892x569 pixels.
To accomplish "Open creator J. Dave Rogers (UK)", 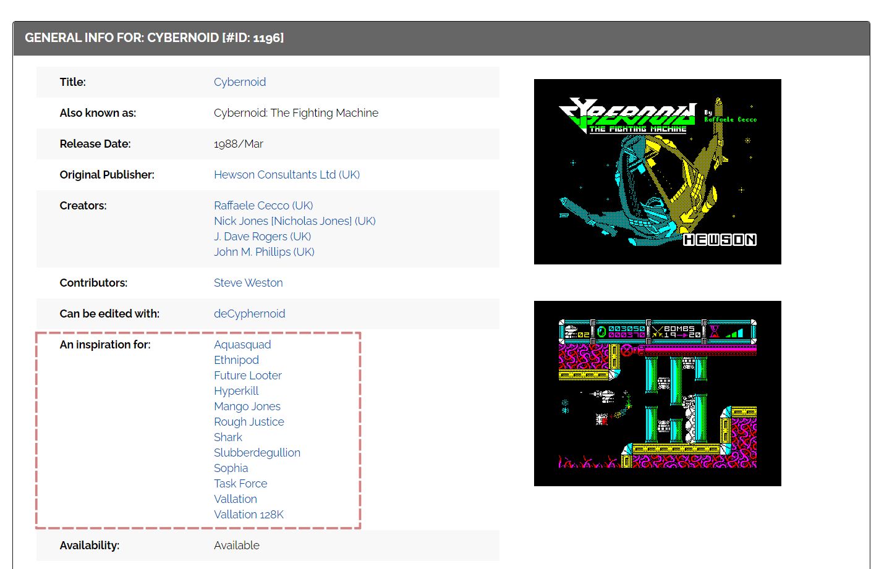I will (263, 237).
